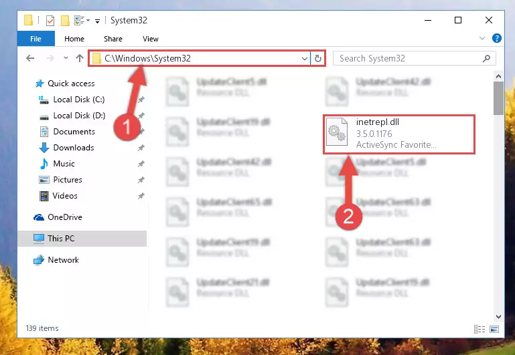The width and height of the screenshot is (515, 355).
Task: Minimize the System32 window
Action: [x=428, y=20]
